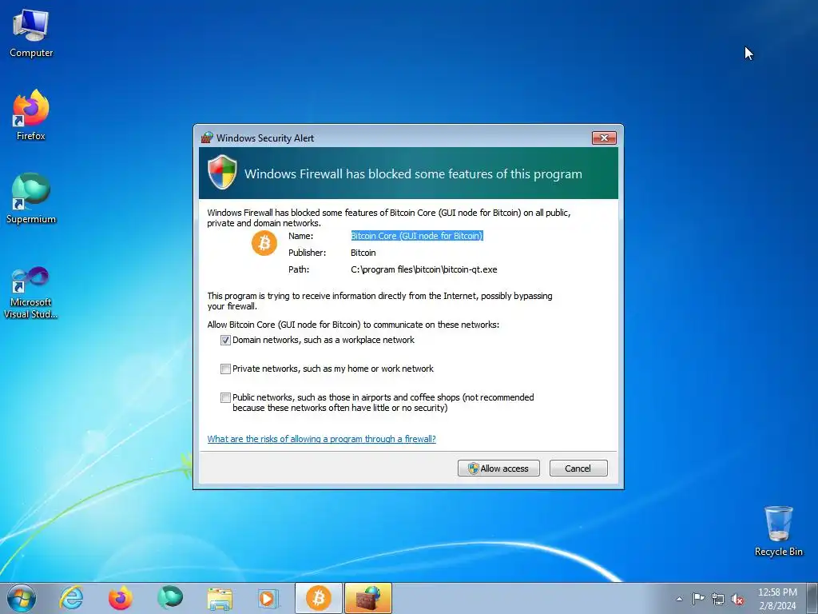This screenshot has height=614, width=818.
Task: Close the Windows Security Alert dialog
Action: [604, 138]
